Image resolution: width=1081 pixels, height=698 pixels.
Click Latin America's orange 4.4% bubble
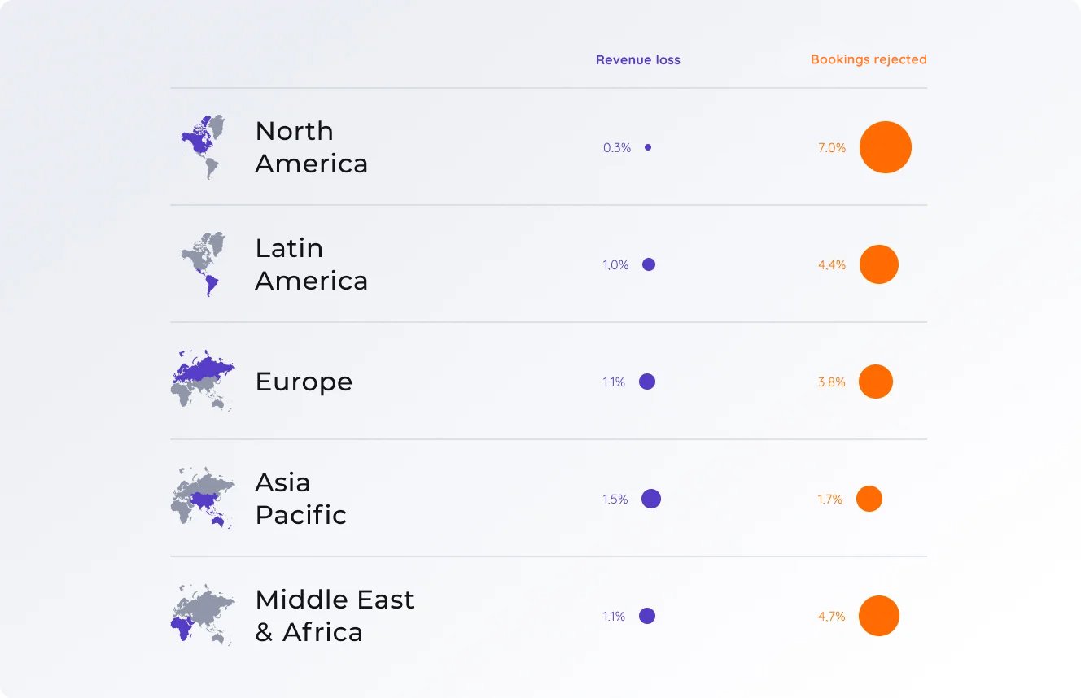click(878, 264)
